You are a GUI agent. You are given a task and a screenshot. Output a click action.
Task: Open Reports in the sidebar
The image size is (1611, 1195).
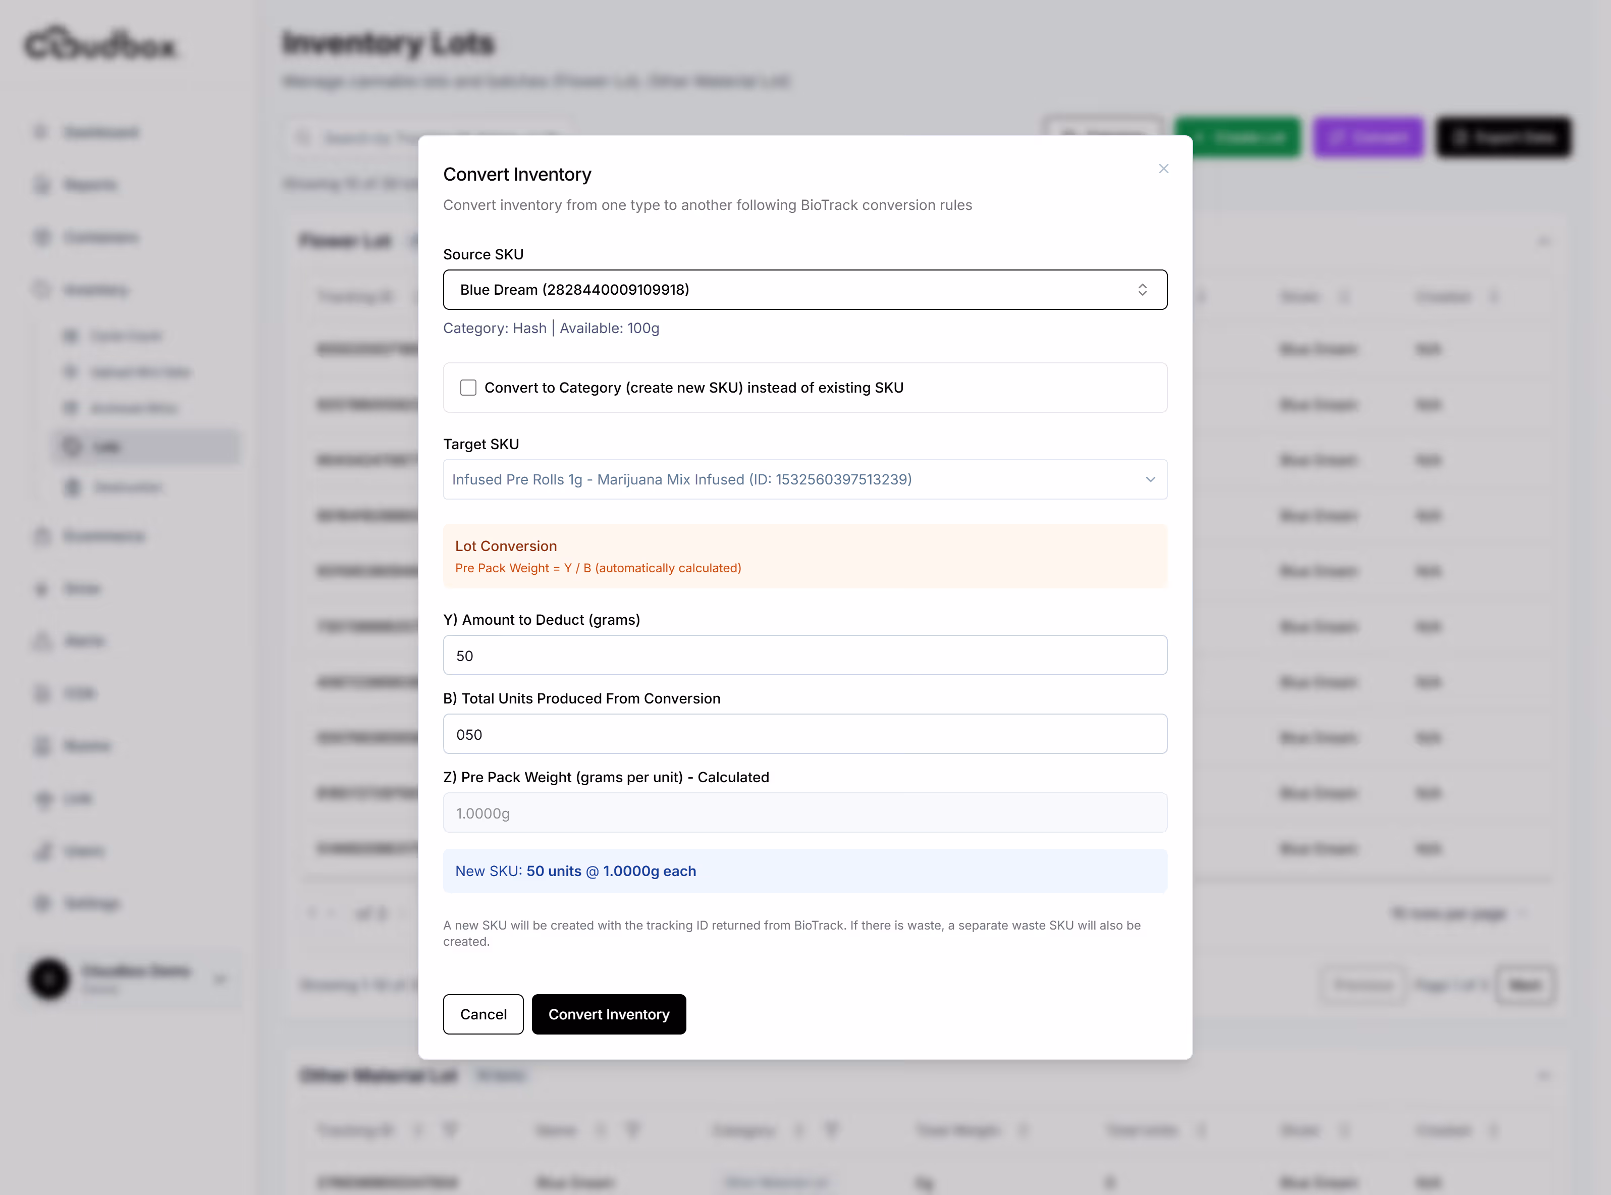[x=90, y=185]
